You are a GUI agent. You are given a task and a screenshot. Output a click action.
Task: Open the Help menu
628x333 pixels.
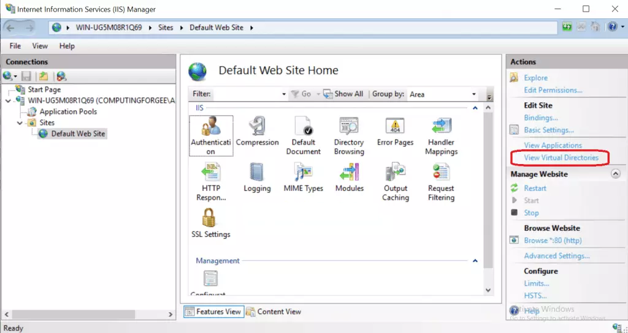tap(67, 46)
